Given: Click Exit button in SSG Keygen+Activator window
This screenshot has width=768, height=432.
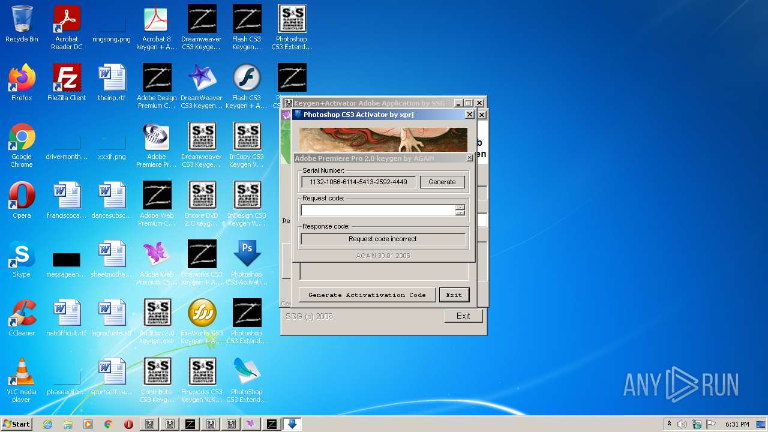Looking at the screenshot, I should [463, 316].
